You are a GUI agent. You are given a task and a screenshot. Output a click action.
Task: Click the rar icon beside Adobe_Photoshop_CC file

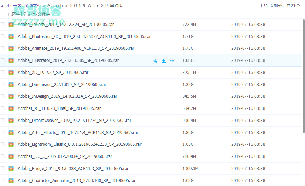tap(11, 37)
